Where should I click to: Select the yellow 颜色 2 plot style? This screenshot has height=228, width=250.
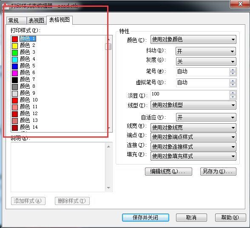(x=24, y=46)
